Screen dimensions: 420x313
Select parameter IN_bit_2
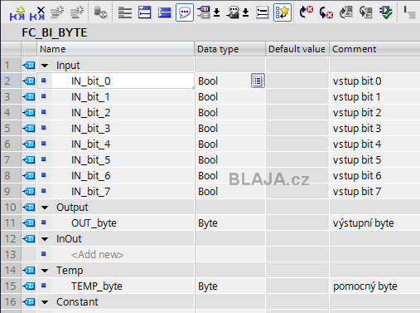(x=90, y=113)
